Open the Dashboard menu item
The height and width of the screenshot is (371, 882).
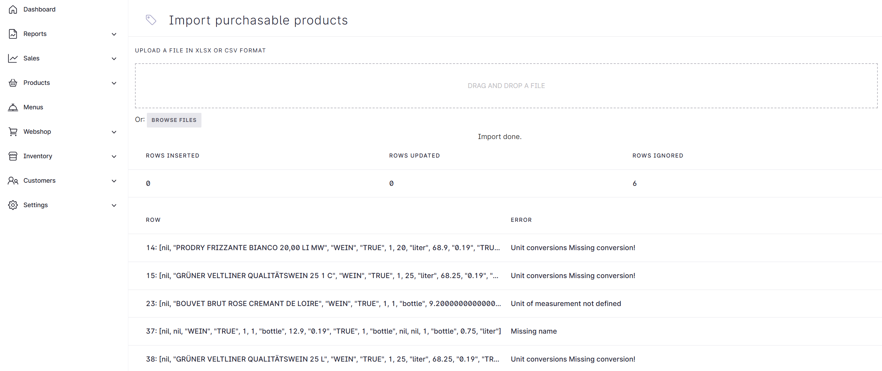(x=39, y=9)
